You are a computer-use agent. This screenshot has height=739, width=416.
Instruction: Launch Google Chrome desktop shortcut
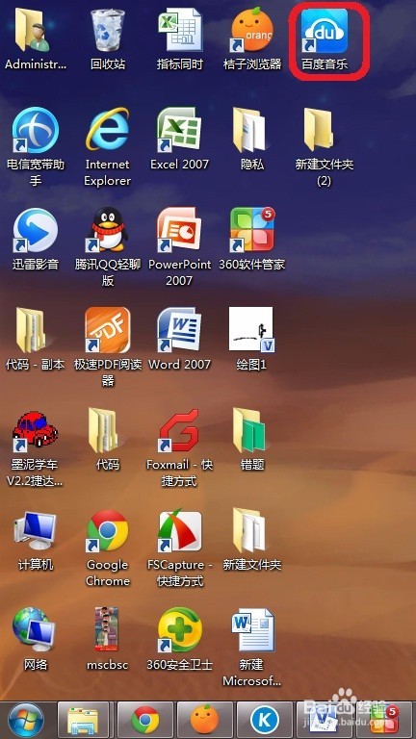pyautogui.click(x=108, y=531)
